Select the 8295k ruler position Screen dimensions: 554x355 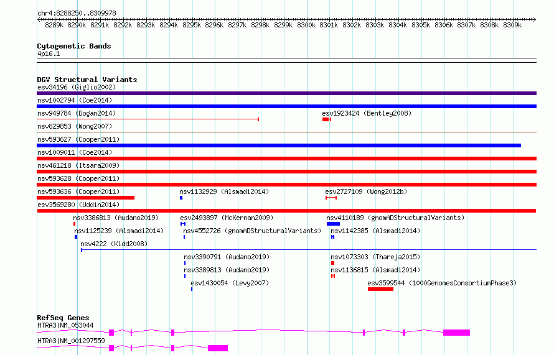tap(192, 25)
